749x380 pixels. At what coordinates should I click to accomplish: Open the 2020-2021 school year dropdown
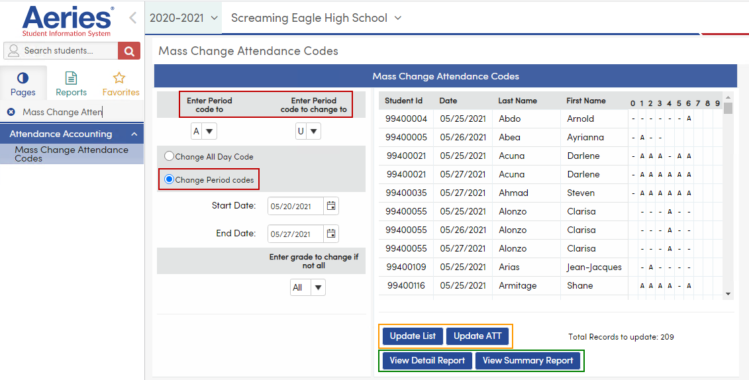[x=184, y=18]
